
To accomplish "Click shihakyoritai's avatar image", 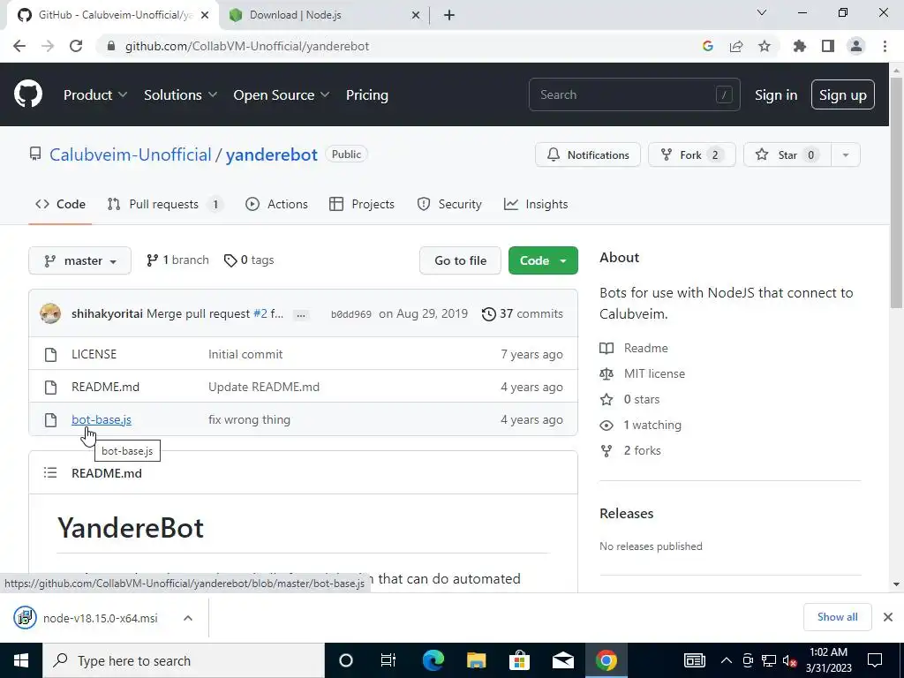I will [x=50, y=313].
